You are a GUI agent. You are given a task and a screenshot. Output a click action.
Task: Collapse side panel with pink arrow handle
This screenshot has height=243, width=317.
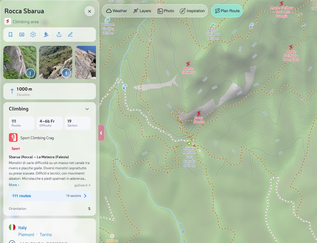(x=101, y=133)
